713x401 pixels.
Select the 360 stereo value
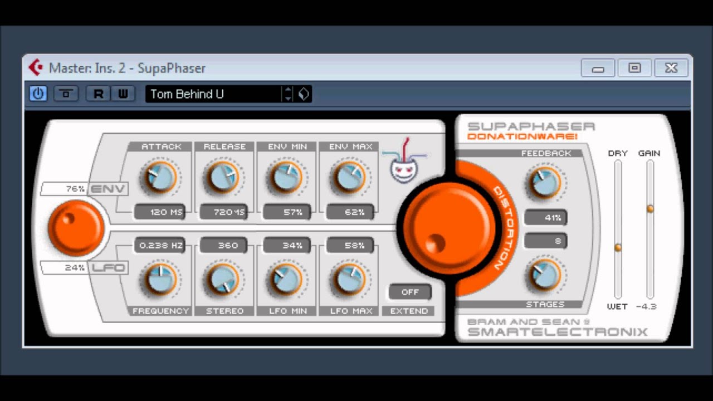point(223,245)
